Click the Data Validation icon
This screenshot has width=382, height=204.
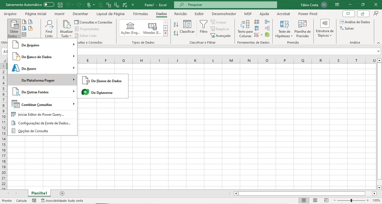[257, 35]
